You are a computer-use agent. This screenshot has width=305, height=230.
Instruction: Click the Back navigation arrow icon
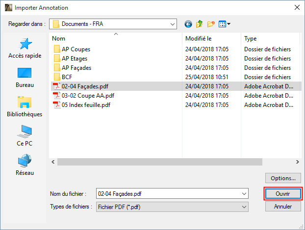188,23
